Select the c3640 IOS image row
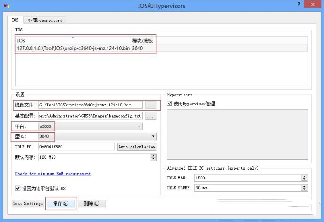The width and height of the screenshot is (324, 222). [73, 48]
